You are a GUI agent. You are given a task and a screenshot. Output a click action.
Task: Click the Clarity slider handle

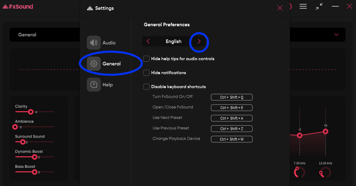(31, 112)
